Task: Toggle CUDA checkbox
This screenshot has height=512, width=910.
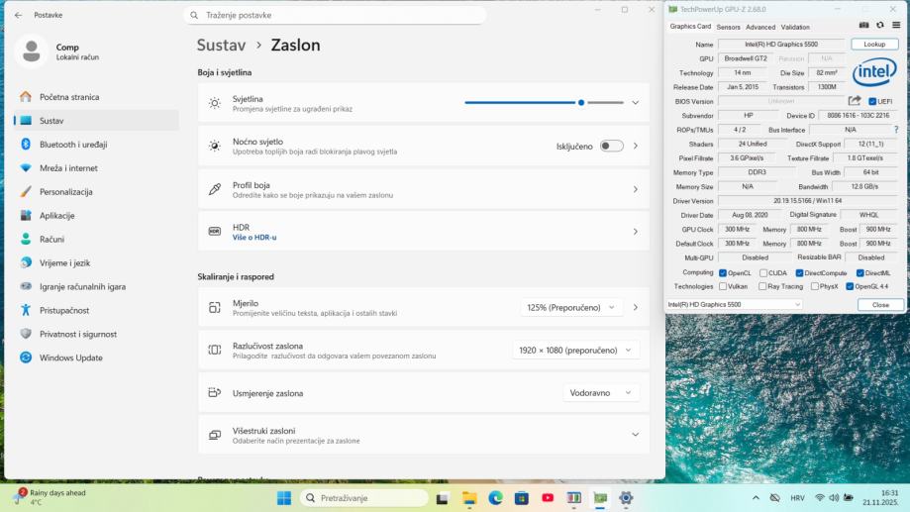Action: [x=763, y=272]
